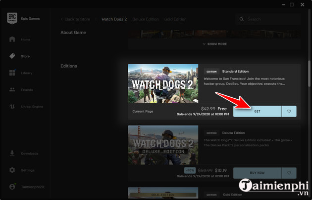Open the Friends people icon

(x=12, y=90)
